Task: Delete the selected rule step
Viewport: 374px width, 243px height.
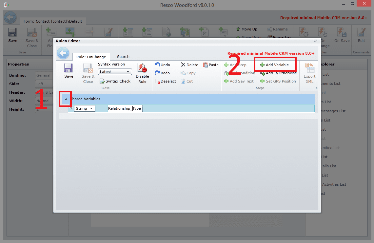Action: click(x=190, y=65)
